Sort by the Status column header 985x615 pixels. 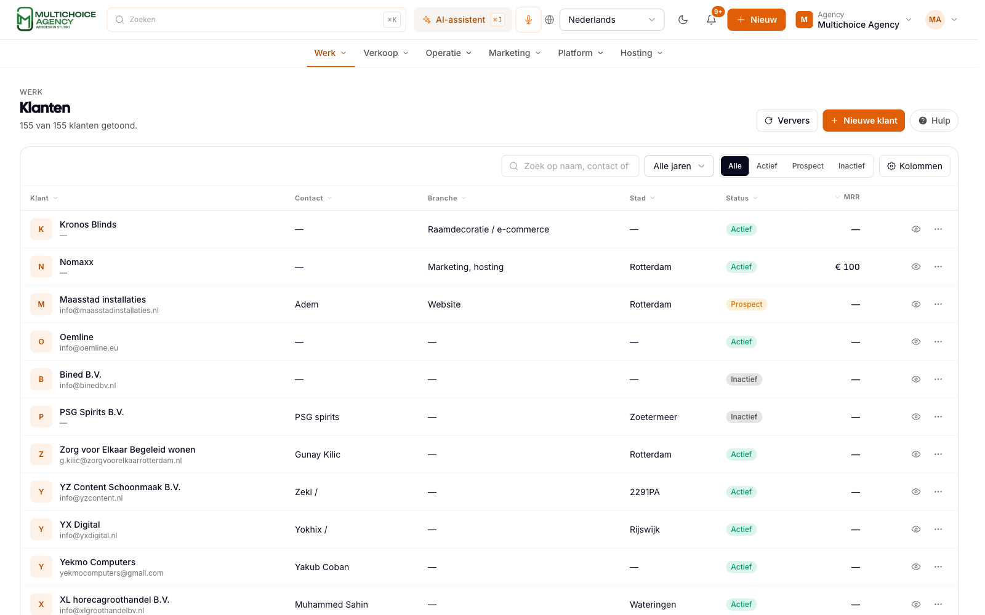tap(742, 198)
